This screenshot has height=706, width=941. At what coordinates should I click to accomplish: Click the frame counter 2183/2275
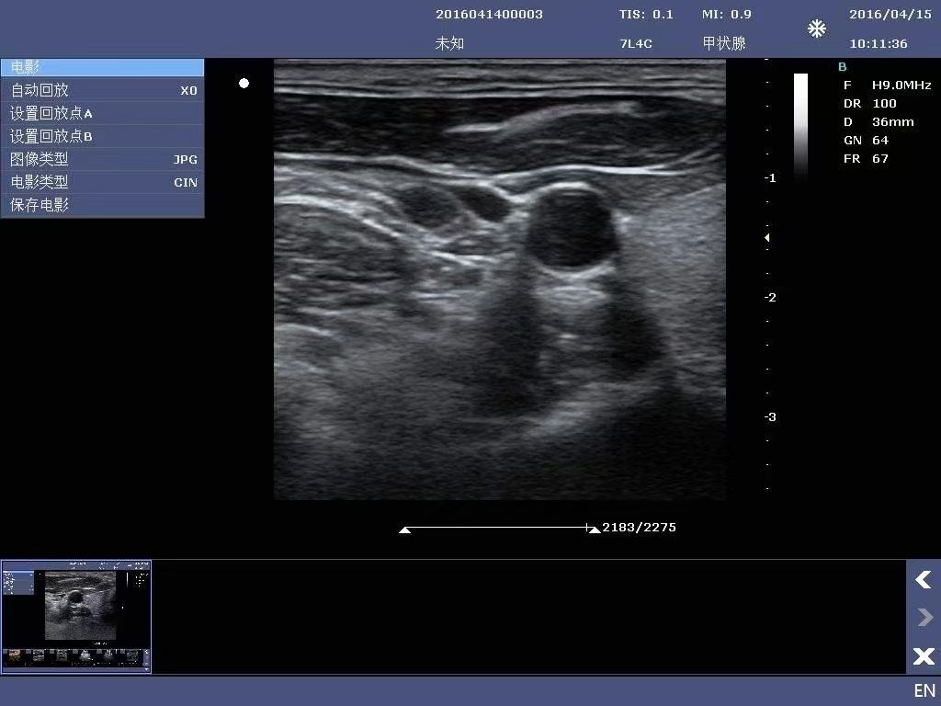[639, 527]
